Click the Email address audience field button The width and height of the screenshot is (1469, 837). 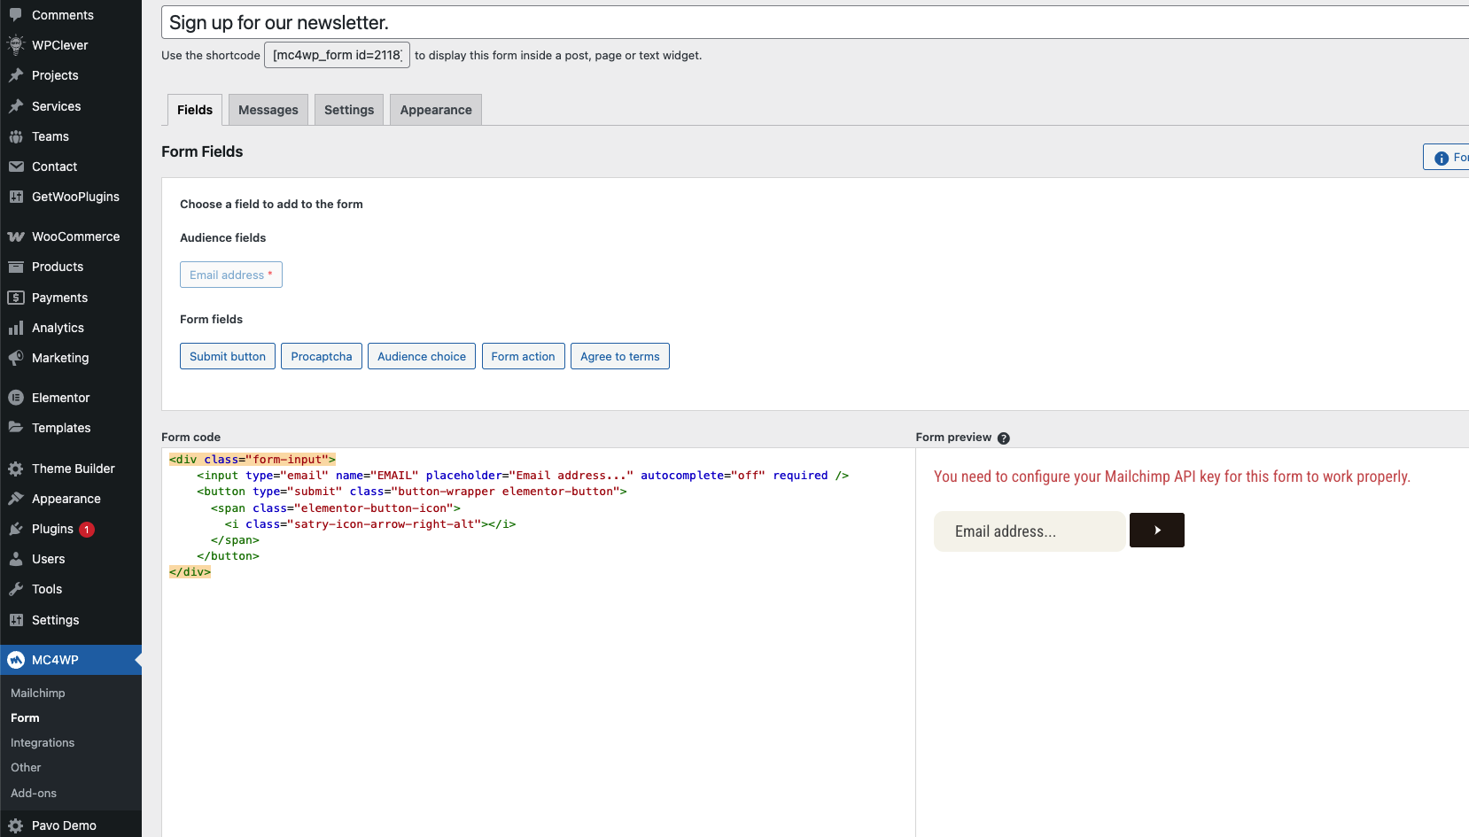[x=230, y=275]
